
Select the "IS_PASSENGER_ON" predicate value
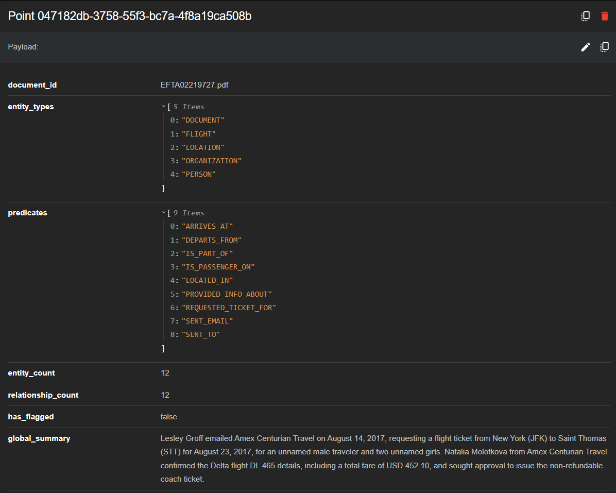pos(218,267)
